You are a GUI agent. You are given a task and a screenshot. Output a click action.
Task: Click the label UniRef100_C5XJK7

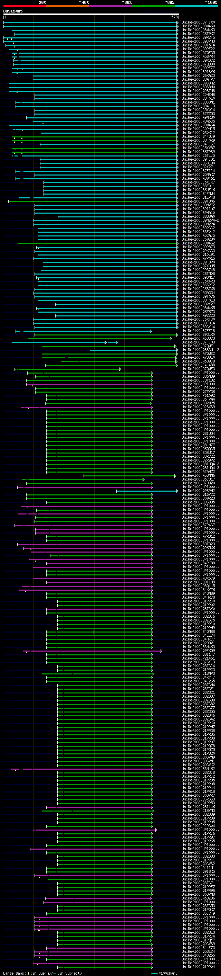[x=198, y=182]
